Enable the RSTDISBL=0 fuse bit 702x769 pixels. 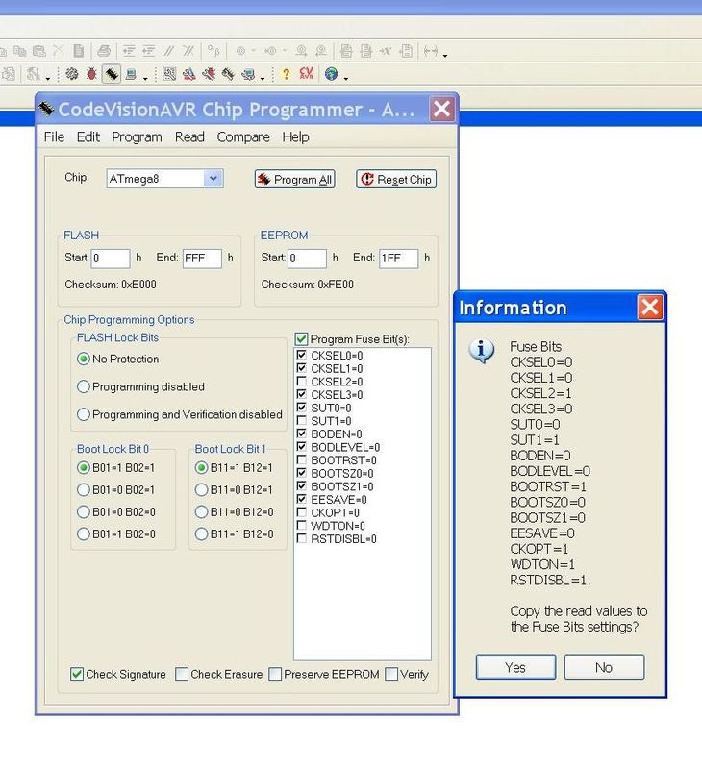click(302, 538)
